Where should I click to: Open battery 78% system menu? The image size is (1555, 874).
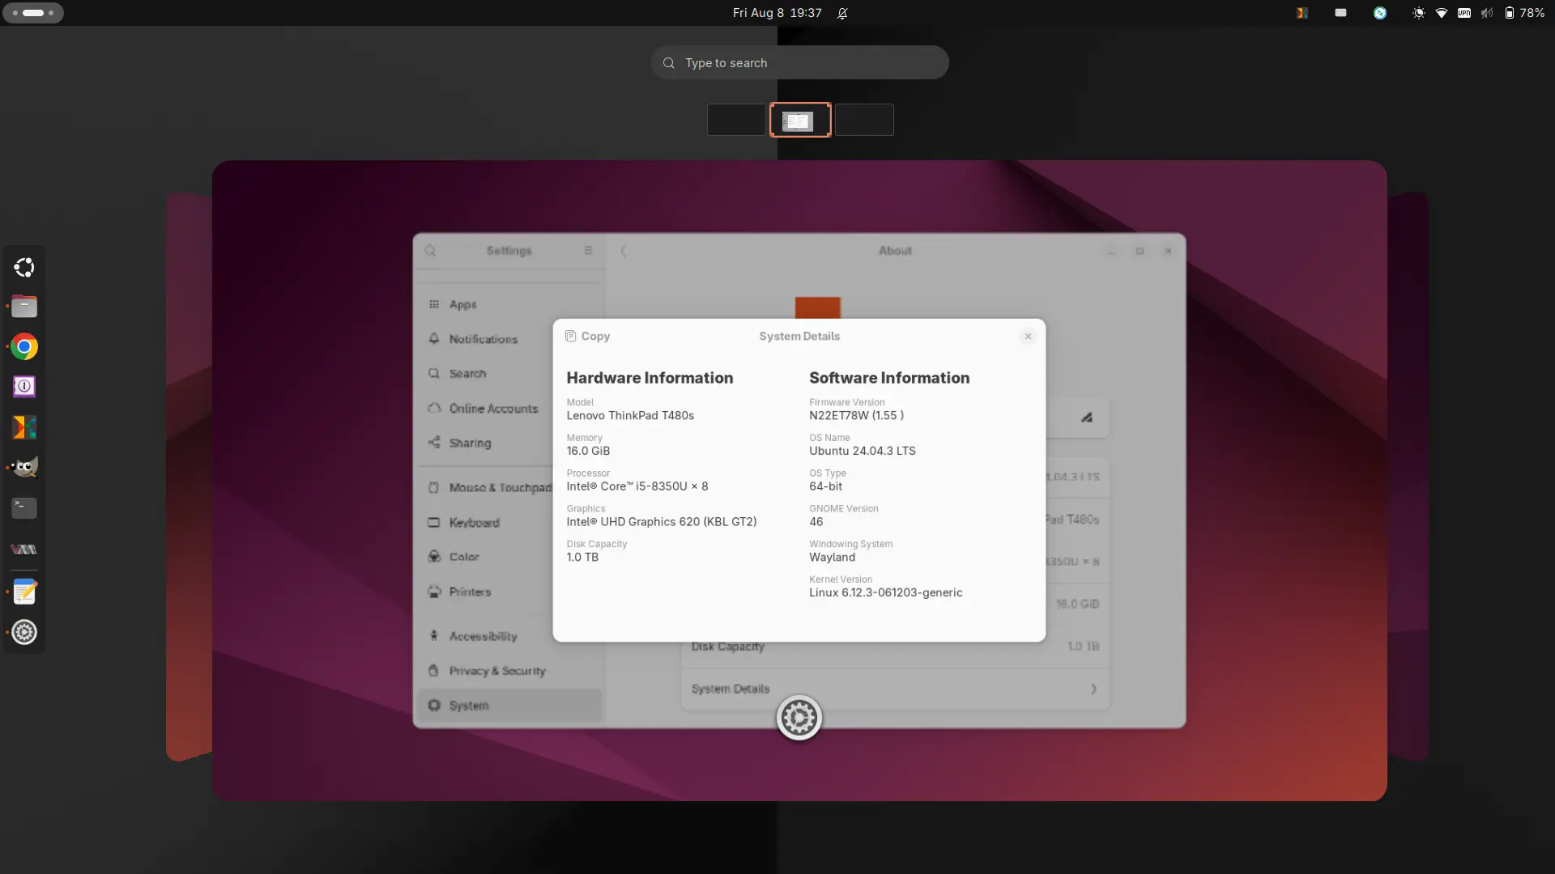[1525, 13]
